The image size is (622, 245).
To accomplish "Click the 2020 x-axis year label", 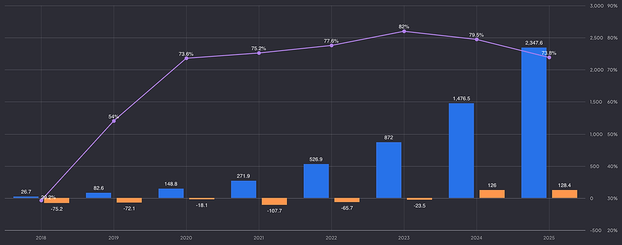I will (187, 238).
